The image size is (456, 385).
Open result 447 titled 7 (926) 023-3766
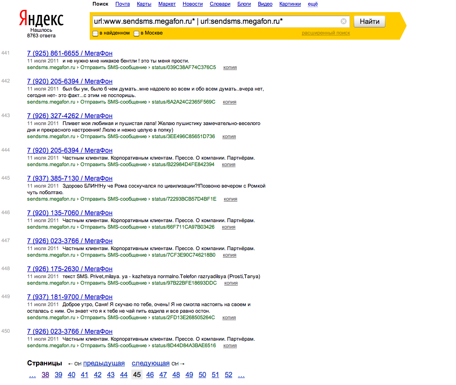[x=70, y=241]
